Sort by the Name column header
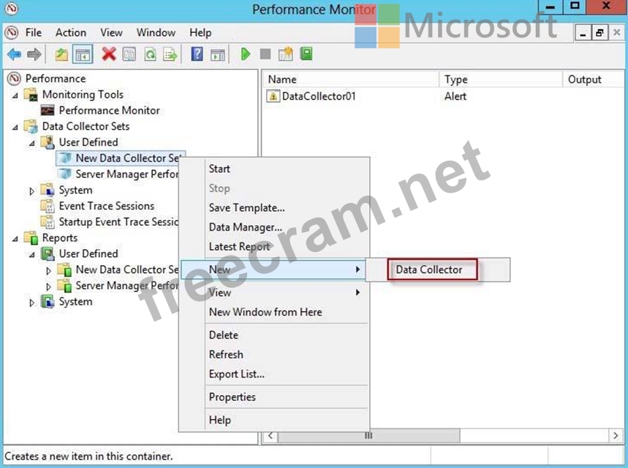The width and height of the screenshot is (628, 468). tap(351, 80)
